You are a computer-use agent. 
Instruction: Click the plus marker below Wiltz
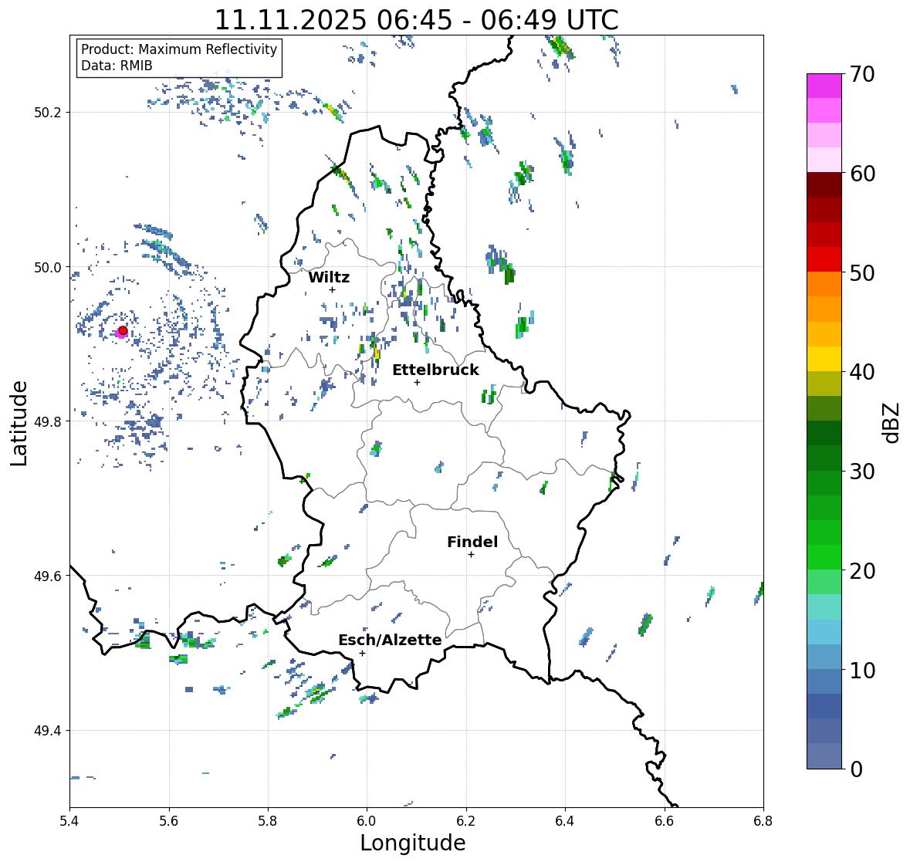coord(332,289)
